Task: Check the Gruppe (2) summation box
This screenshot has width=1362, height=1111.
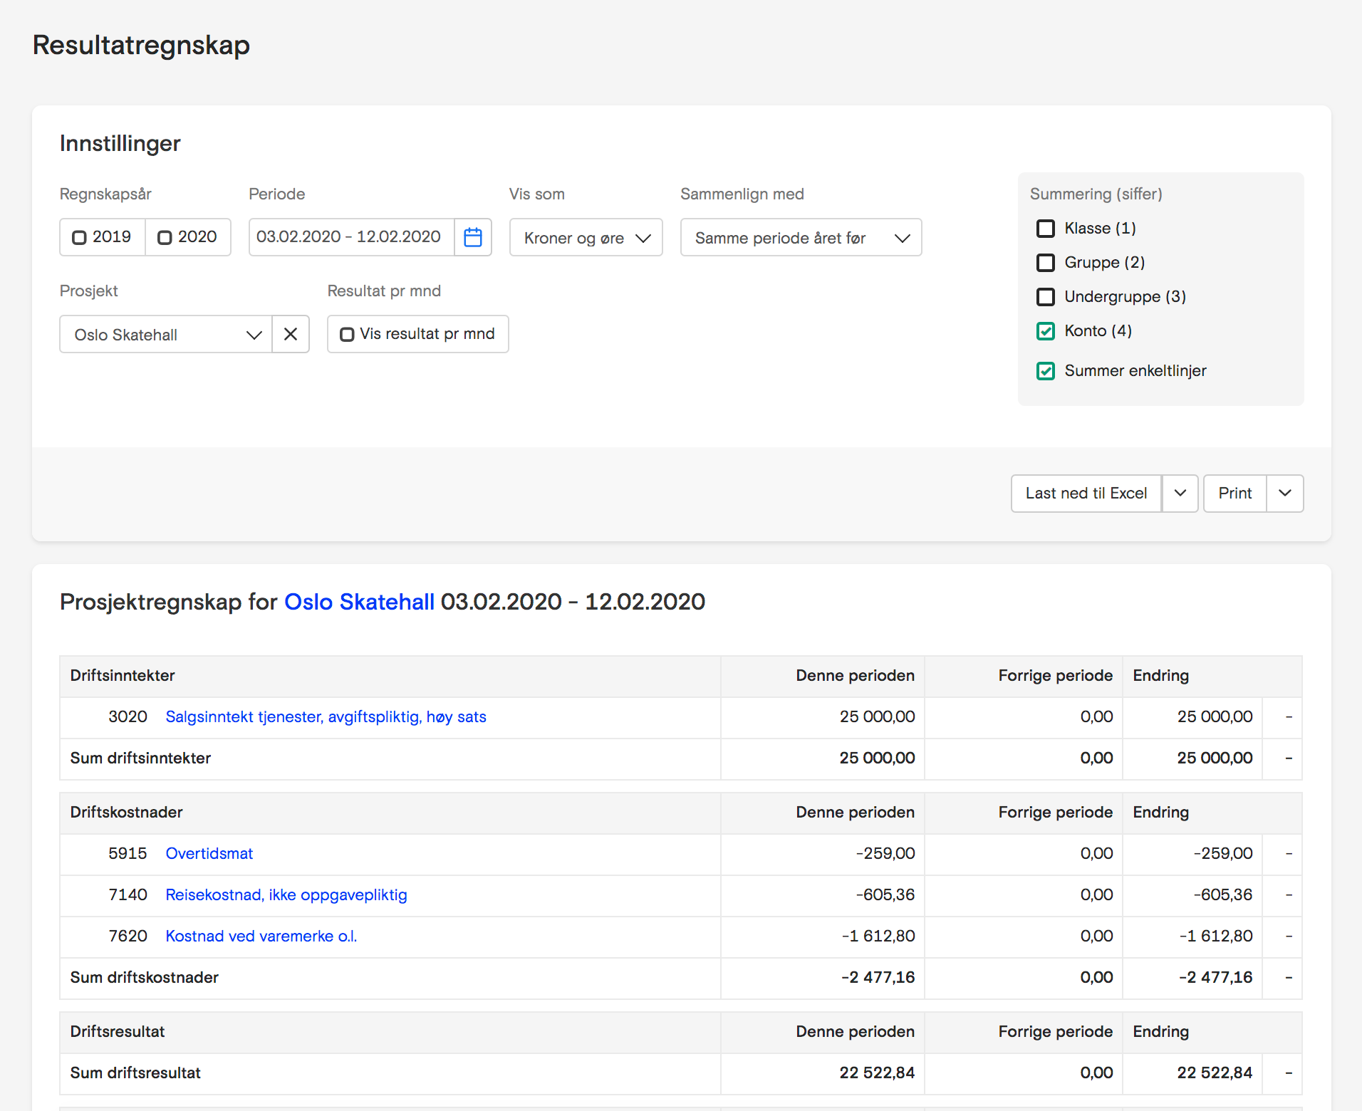Action: 1045,263
